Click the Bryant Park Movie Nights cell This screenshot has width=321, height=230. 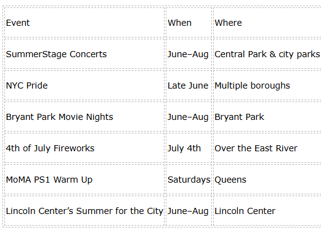(84, 117)
